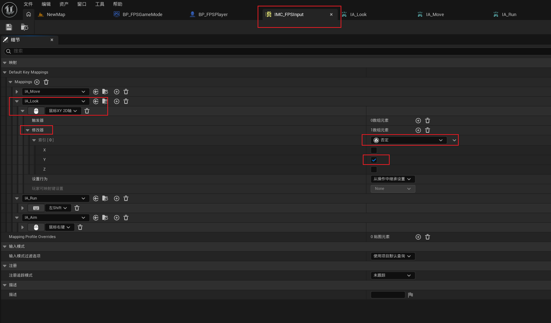Expand the 鼠标右键 key binding row
The width and height of the screenshot is (551, 323).
23,227
